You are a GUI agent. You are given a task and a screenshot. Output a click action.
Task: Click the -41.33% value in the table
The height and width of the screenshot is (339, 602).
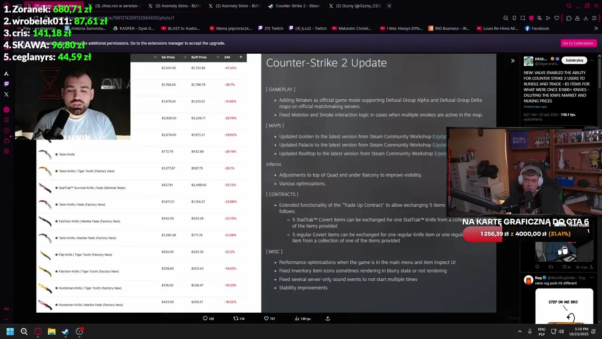tap(230, 68)
